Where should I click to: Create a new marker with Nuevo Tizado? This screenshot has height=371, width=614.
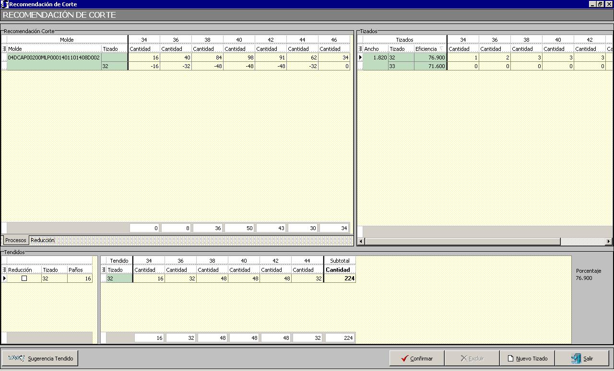(x=527, y=359)
